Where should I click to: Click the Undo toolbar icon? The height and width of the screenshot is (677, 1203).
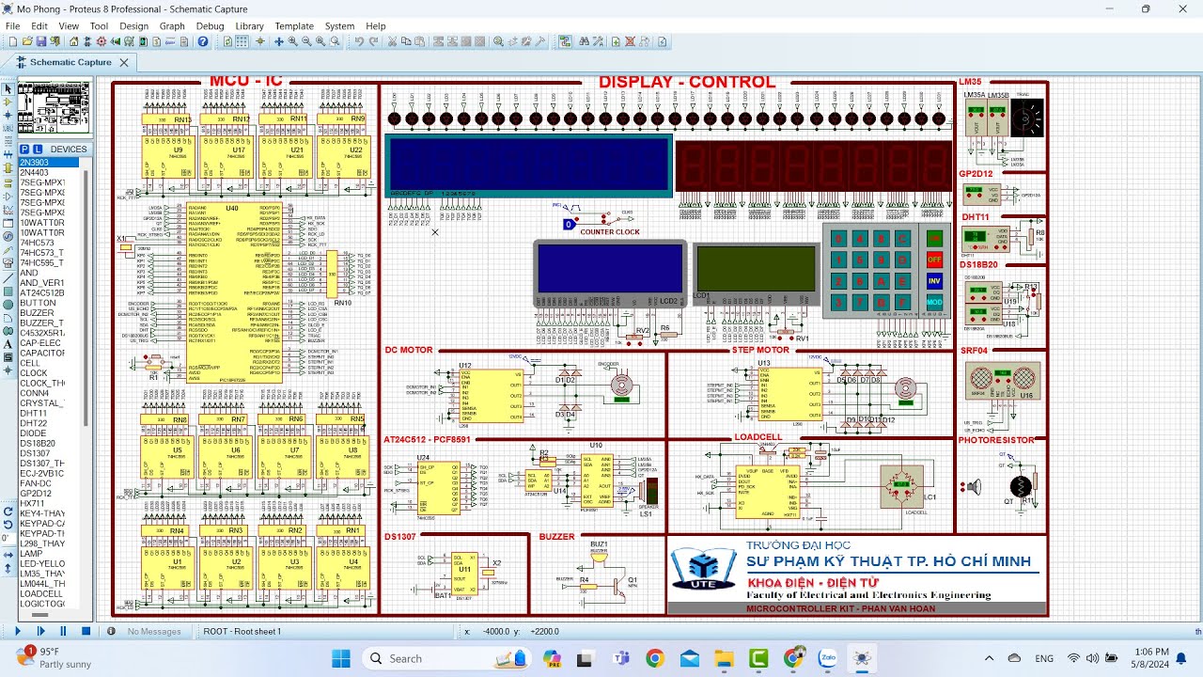[359, 41]
